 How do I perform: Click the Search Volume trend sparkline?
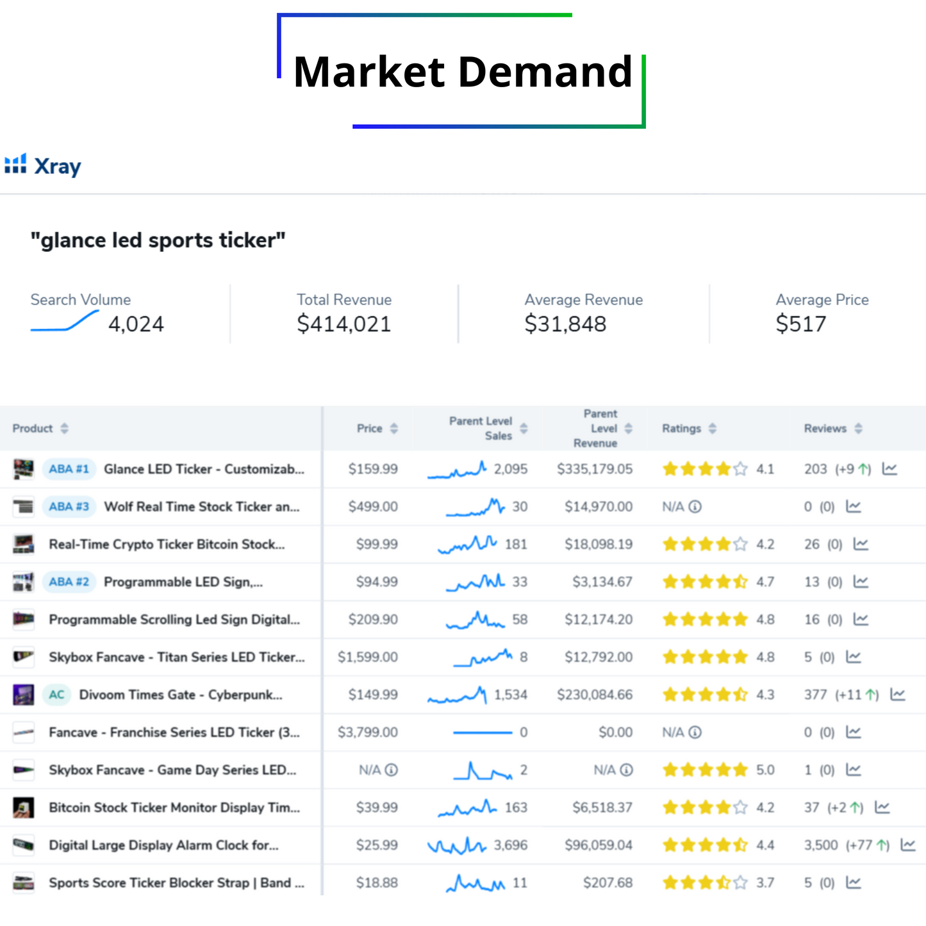click(65, 320)
